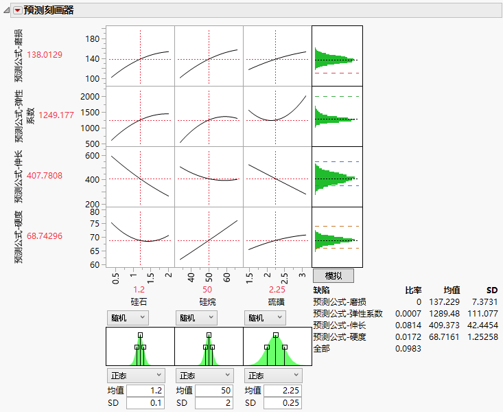The image size is (503, 412).
Task: Click the SD column header in defect table
Action: (x=492, y=290)
